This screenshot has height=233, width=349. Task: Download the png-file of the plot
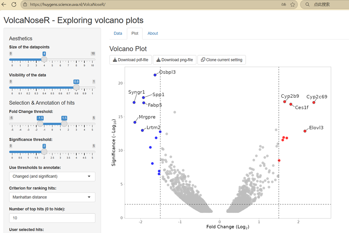click(174, 60)
